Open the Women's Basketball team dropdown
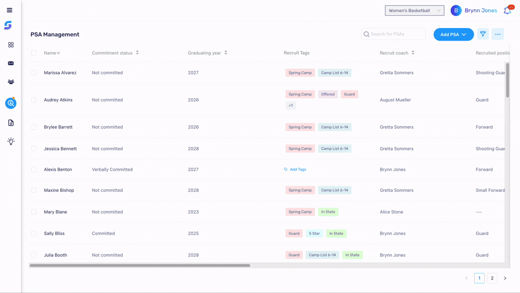Viewport: 520px width, 293px height. pos(414,10)
